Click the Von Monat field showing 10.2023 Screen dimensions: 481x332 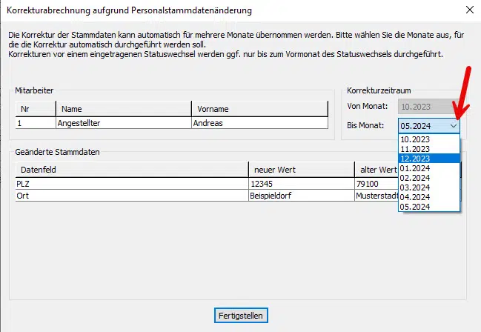click(x=429, y=107)
